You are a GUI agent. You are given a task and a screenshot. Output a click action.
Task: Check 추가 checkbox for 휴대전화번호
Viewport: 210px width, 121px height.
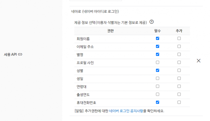click(179, 102)
